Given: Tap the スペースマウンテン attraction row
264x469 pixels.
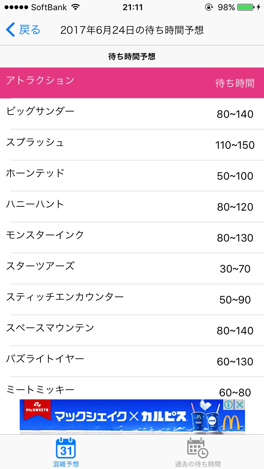Looking at the screenshot, I should (132, 330).
